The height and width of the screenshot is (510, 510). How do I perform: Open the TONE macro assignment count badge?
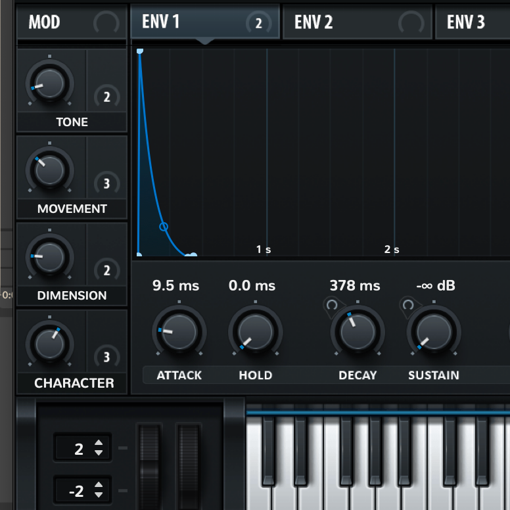(106, 98)
